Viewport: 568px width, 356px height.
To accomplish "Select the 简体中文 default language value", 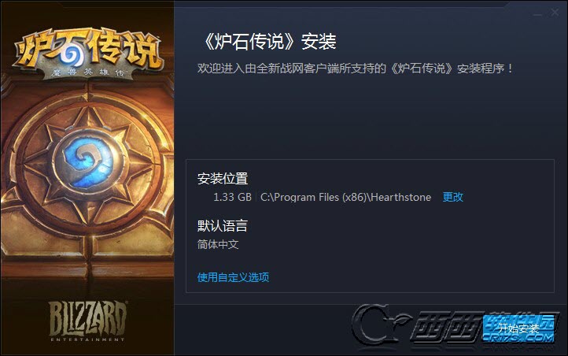I will tap(218, 244).
